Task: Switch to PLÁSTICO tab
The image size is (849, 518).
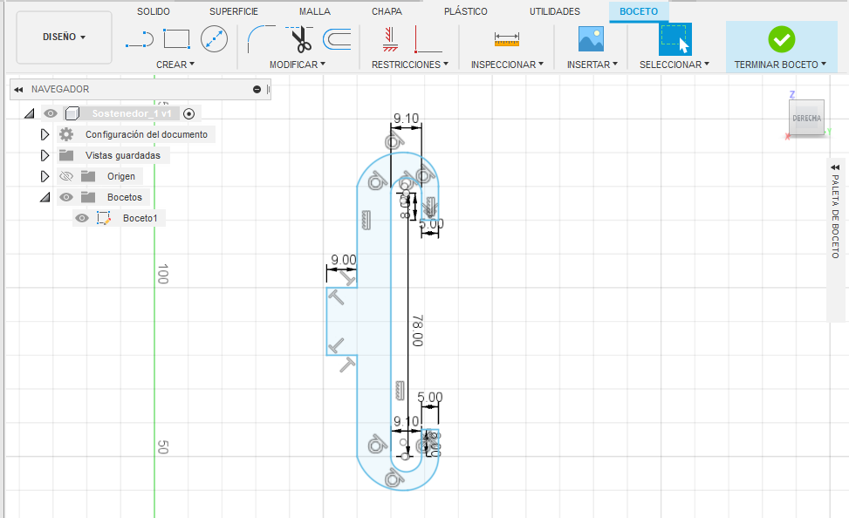Action: (466, 11)
